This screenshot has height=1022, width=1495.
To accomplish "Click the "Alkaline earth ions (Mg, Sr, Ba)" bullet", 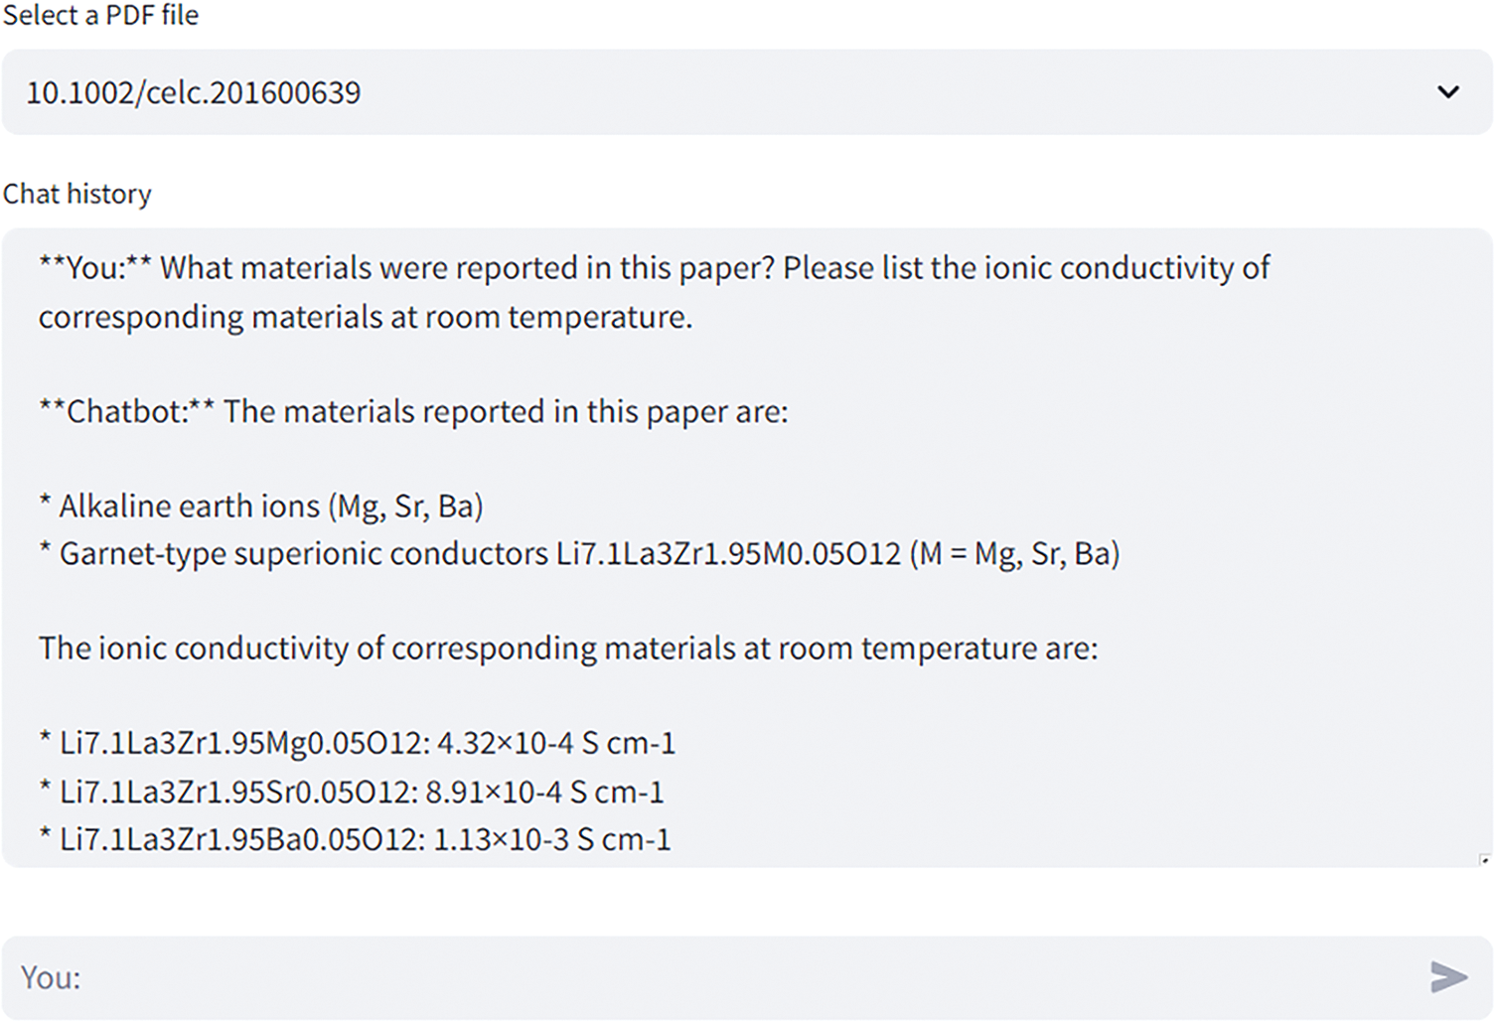I will (x=270, y=507).
